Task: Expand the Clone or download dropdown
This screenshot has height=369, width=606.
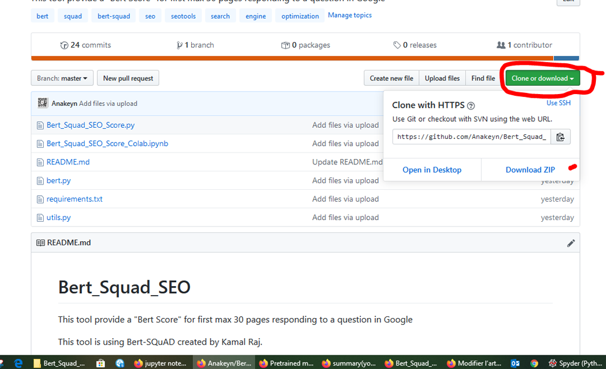Action: [x=543, y=79]
